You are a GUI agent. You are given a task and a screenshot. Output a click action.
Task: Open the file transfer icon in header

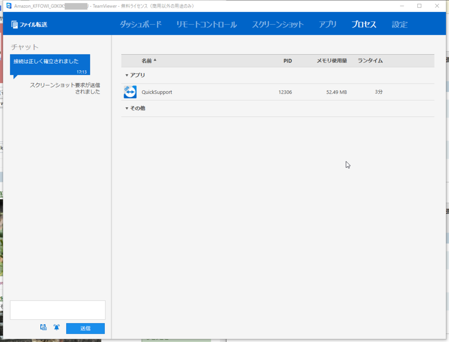14,25
